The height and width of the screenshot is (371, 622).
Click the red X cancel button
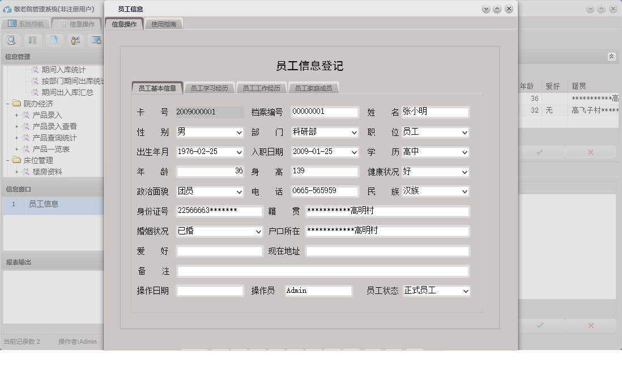[591, 152]
